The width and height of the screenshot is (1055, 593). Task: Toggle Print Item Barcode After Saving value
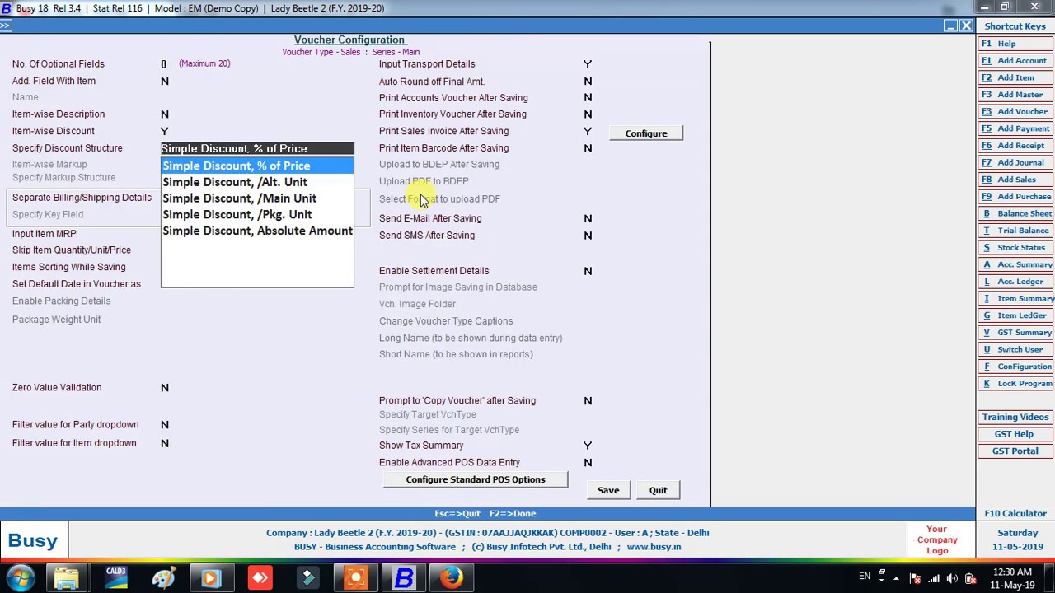[x=588, y=148]
